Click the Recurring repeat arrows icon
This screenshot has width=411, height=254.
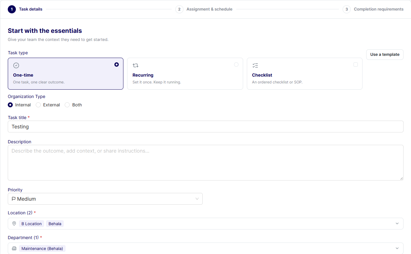(136, 65)
